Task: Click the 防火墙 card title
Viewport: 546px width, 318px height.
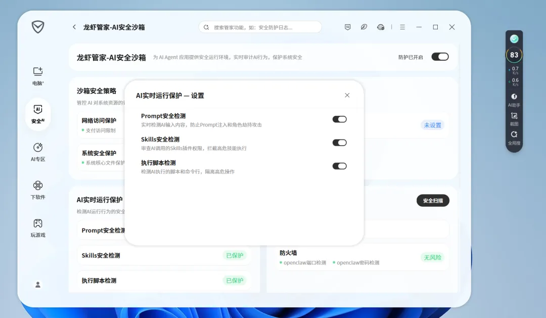Action: tap(288, 253)
